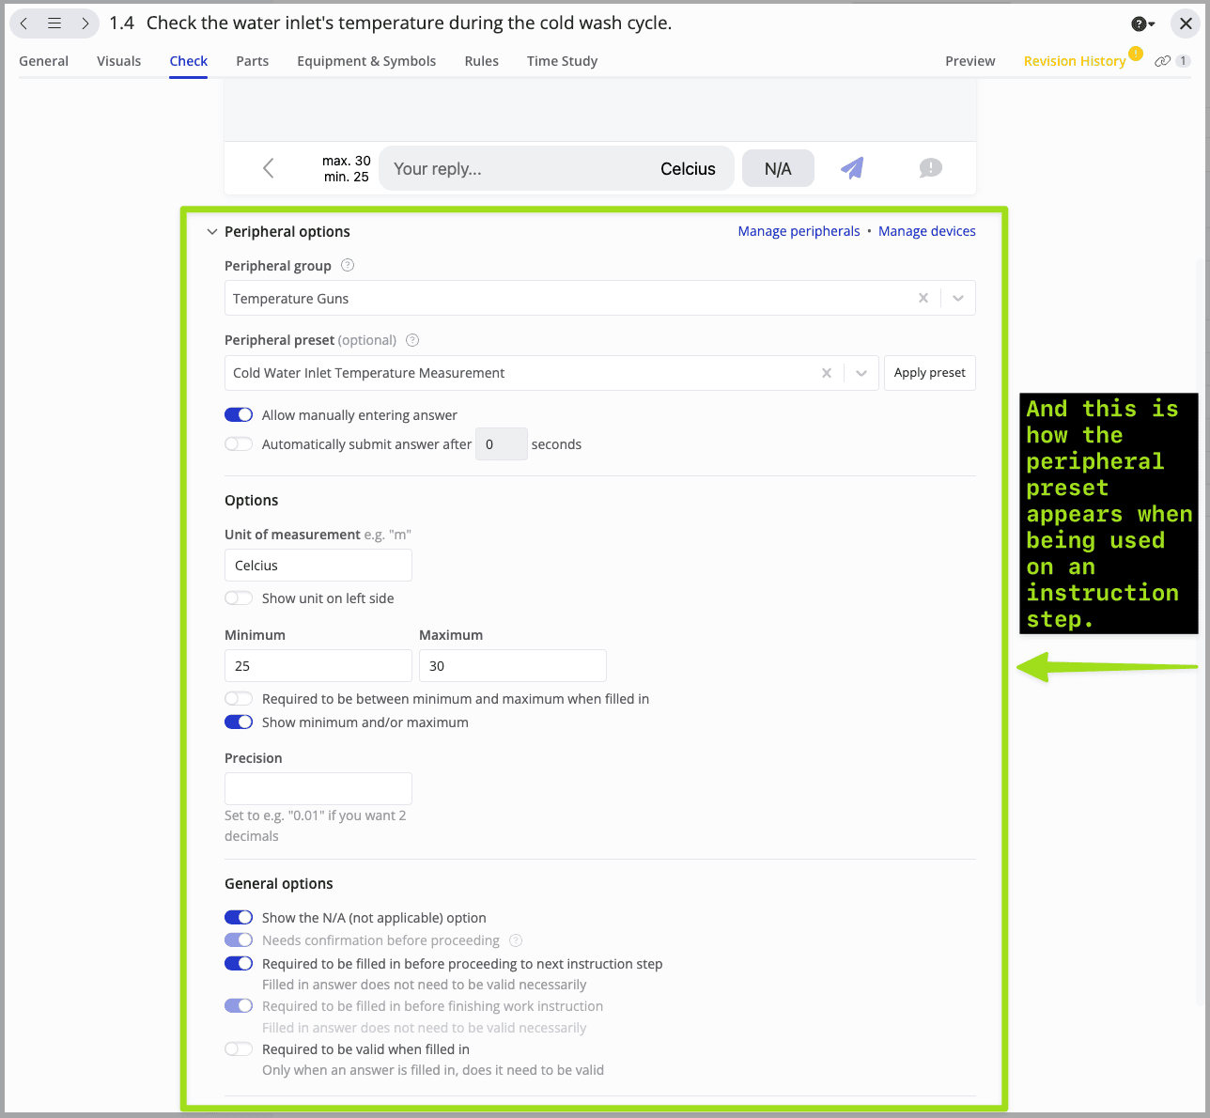
Task: Open the Peripheral preset dropdown arrow
Action: click(x=861, y=373)
